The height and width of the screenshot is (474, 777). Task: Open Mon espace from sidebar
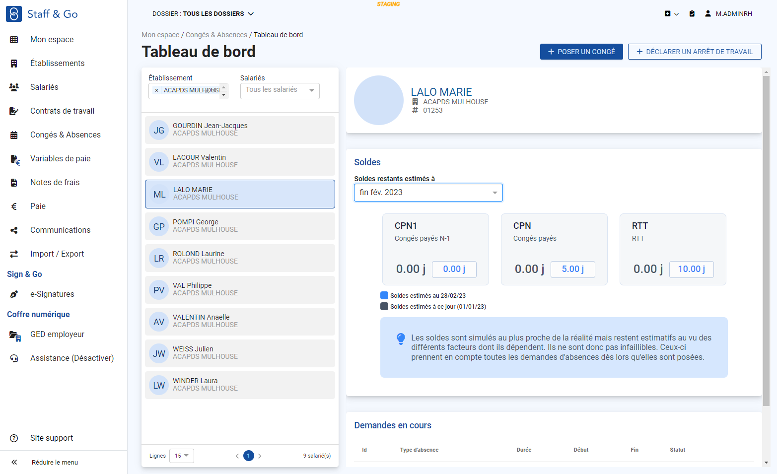pyautogui.click(x=52, y=39)
